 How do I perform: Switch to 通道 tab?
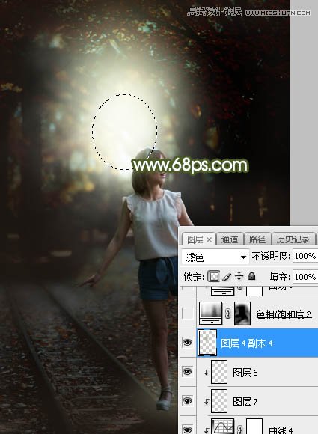pyautogui.click(x=230, y=239)
